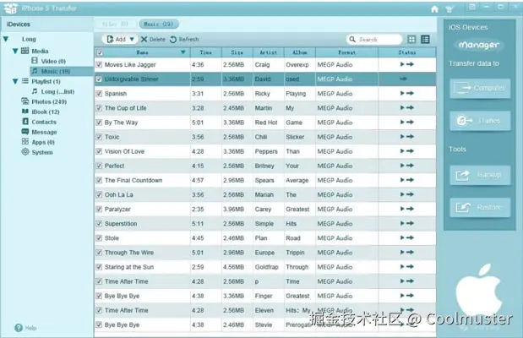Image resolution: width=523 pixels, height=338 pixels.
Task: Uncheck The Final Countdown checkbox
Action: pos(99,180)
